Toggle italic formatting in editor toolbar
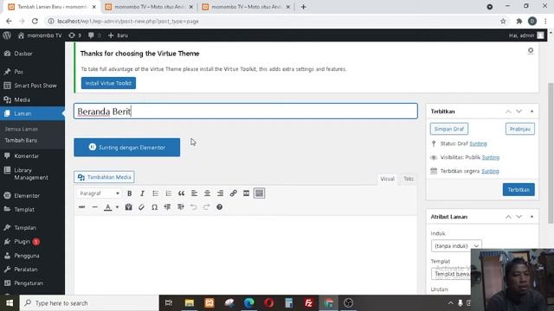554x311 pixels. pos(142,194)
